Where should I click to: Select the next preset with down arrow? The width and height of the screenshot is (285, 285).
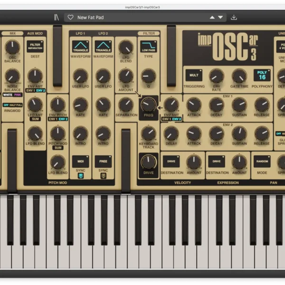[x=220, y=17]
